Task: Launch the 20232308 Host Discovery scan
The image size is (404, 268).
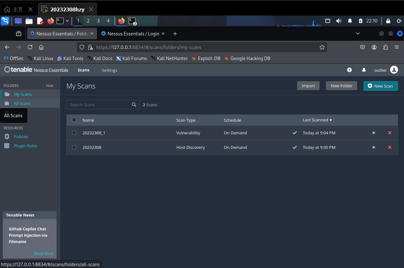Action: click(x=374, y=147)
